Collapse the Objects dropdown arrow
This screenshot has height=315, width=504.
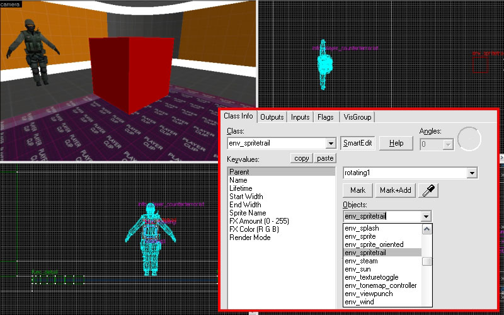tap(427, 216)
